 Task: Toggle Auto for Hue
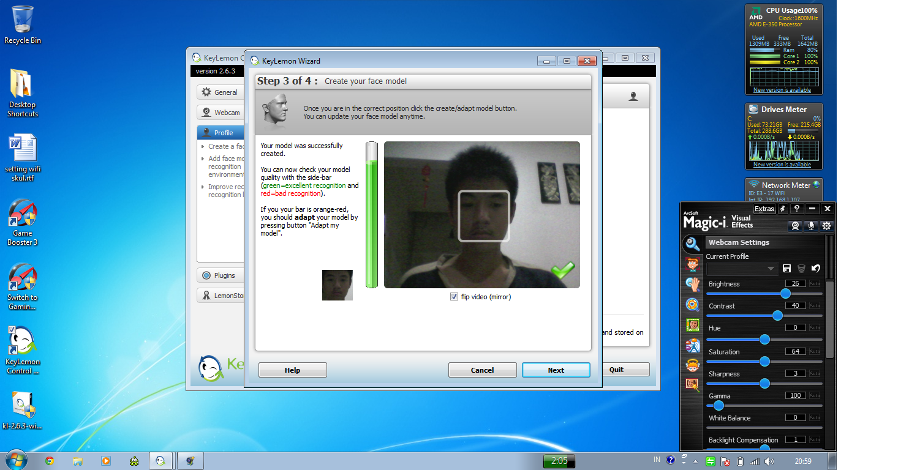point(815,327)
